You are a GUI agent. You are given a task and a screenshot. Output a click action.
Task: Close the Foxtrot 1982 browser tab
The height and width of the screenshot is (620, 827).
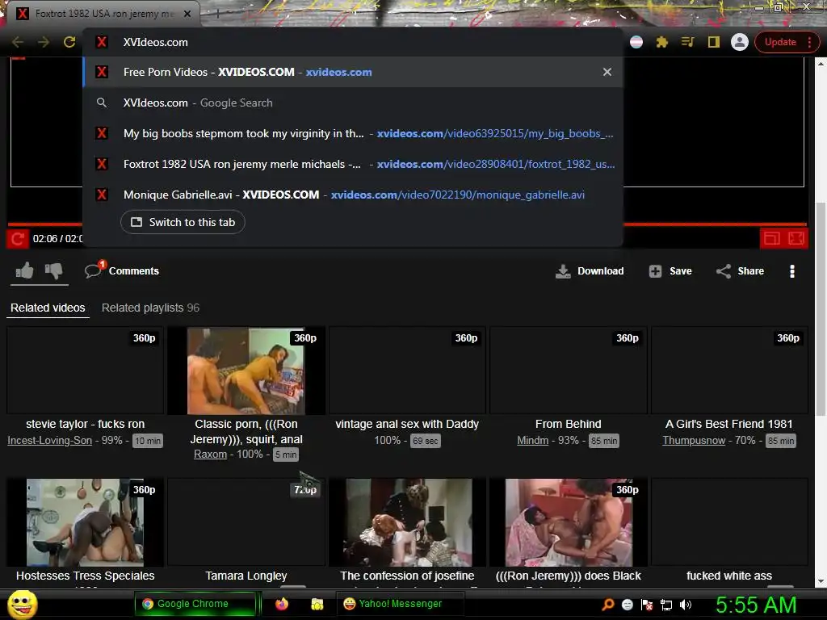[x=187, y=14]
